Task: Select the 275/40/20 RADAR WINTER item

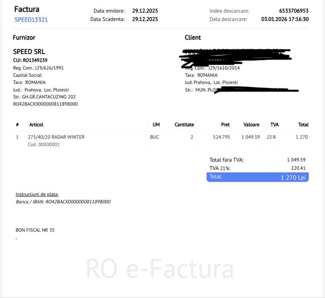Action: pyautogui.click(x=56, y=137)
